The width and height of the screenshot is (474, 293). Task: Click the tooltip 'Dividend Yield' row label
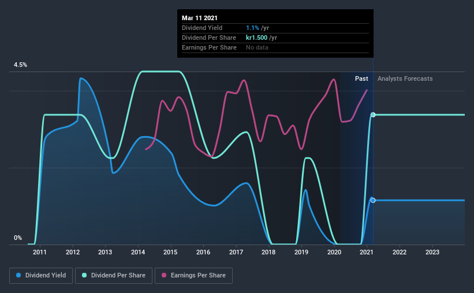tap(202, 28)
